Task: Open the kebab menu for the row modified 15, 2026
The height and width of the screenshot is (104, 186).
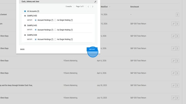Action: pos(177,24)
